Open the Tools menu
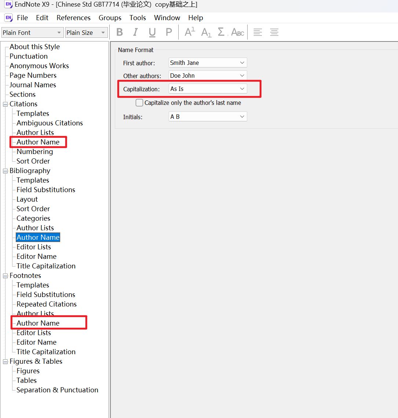 coord(138,18)
